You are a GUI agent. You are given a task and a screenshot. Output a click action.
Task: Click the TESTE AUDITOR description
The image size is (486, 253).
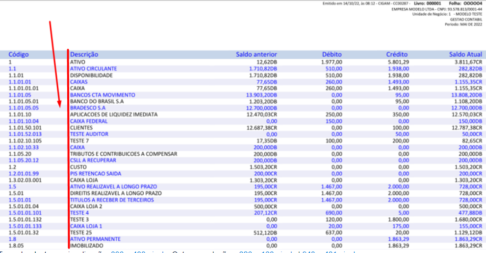click(89, 134)
